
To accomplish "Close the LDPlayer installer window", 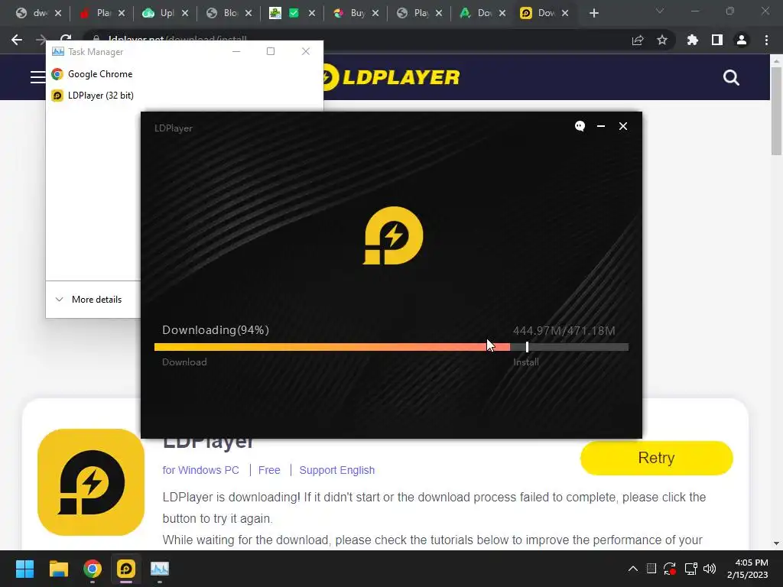I will coord(623,126).
